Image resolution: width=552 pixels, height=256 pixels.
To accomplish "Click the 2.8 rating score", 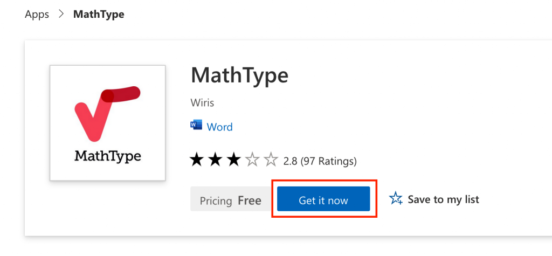I will point(290,161).
